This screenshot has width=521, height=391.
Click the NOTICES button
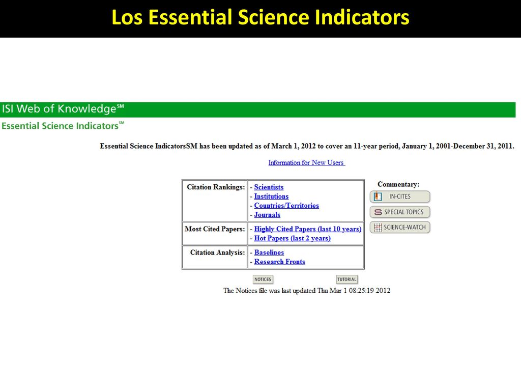(x=263, y=280)
